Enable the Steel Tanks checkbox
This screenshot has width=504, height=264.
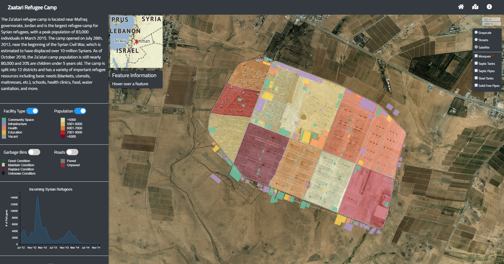[x=476, y=78]
